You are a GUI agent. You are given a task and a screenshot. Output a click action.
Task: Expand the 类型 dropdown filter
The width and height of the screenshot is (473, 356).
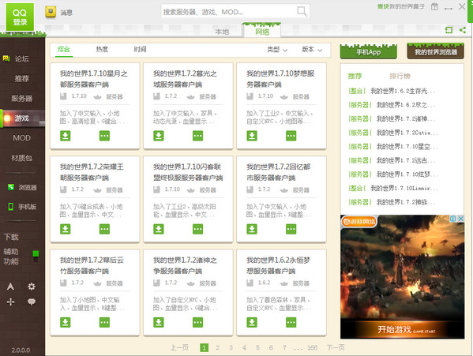[277, 50]
